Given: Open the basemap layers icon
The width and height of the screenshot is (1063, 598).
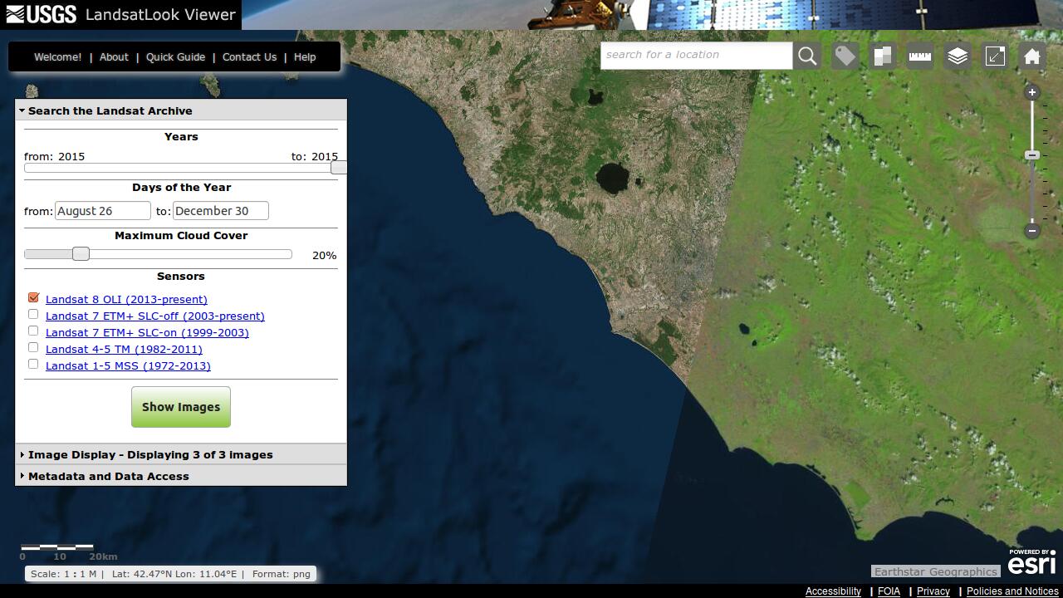Looking at the screenshot, I should click(958, 56).
